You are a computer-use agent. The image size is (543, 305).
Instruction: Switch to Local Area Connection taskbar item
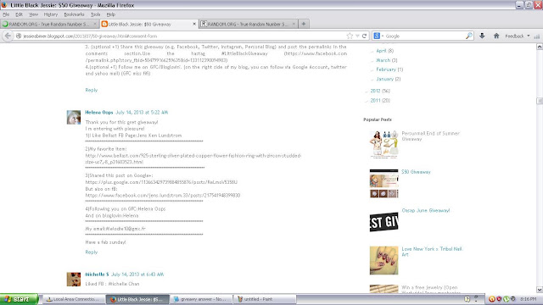74,299
